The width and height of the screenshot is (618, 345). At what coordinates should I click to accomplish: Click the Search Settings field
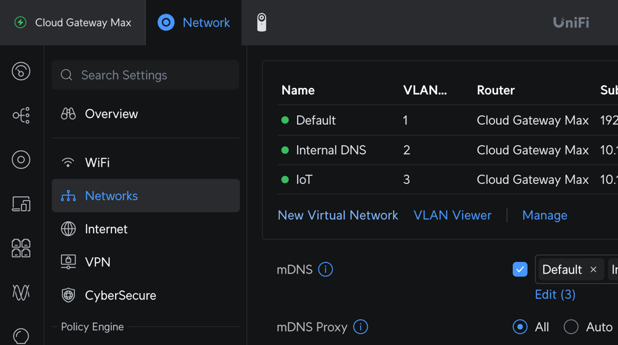click(146, 75)
